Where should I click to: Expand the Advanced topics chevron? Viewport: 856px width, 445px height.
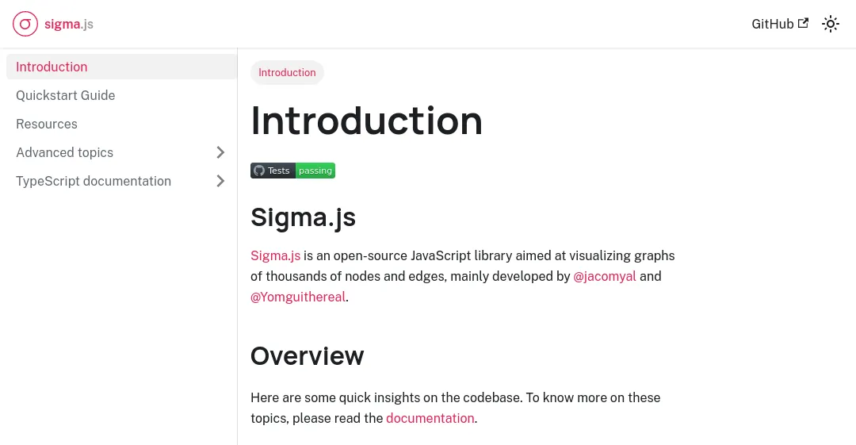[221, 152]
